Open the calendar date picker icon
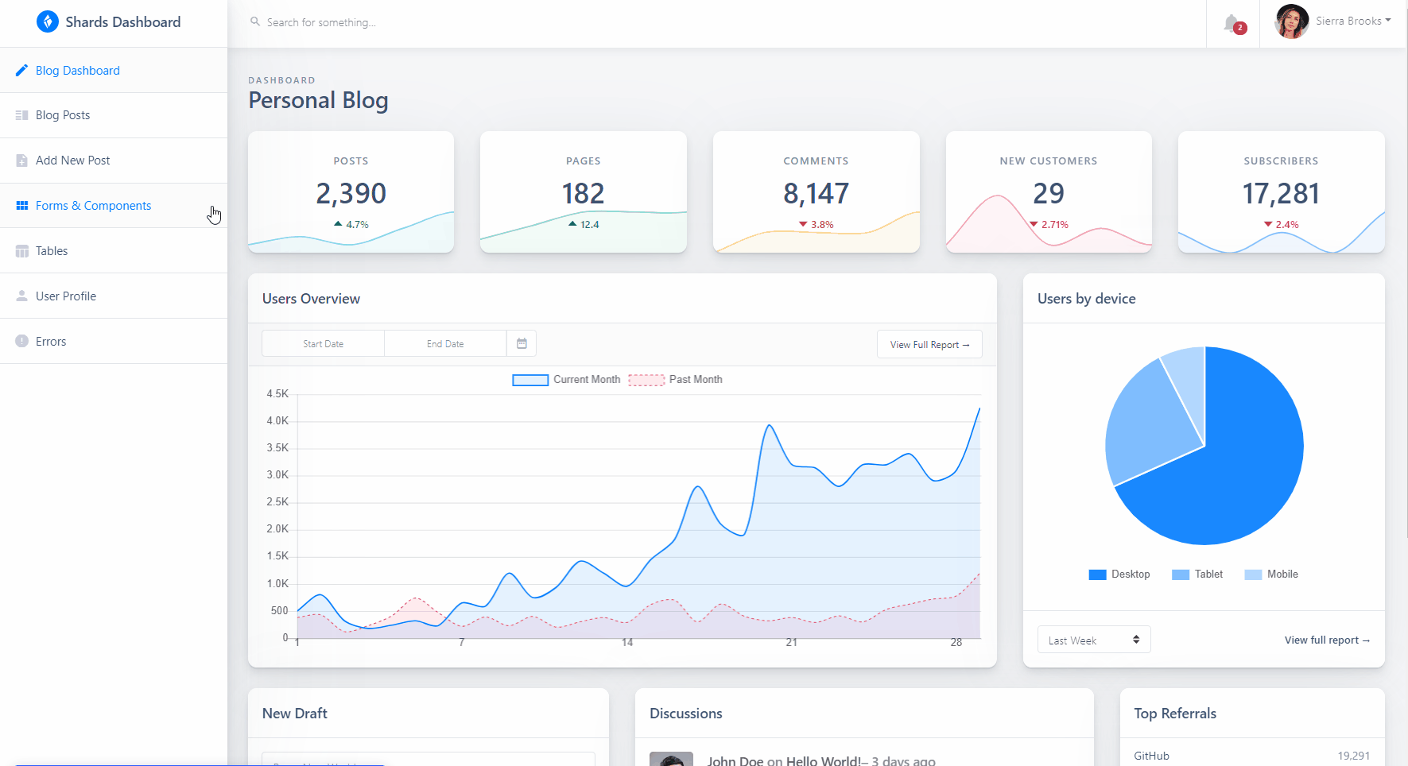The width and height of the screenshot is (1408, 766). coord(522,343)
